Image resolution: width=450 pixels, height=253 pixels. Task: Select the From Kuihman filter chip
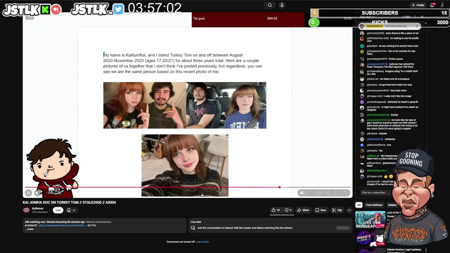coord(374,205)
